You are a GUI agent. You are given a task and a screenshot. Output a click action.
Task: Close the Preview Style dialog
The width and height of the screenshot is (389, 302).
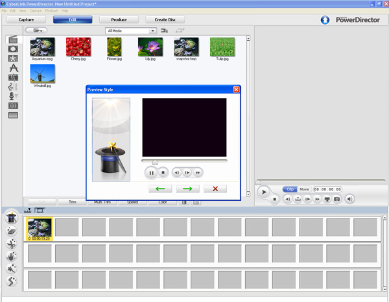coord(237,89)
